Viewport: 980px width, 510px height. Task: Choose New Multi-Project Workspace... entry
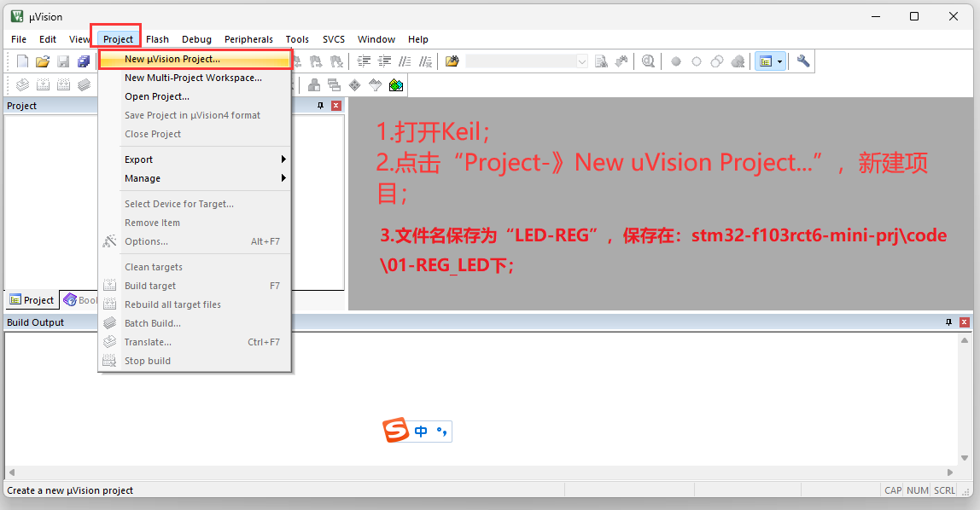(x=195, y=78)
